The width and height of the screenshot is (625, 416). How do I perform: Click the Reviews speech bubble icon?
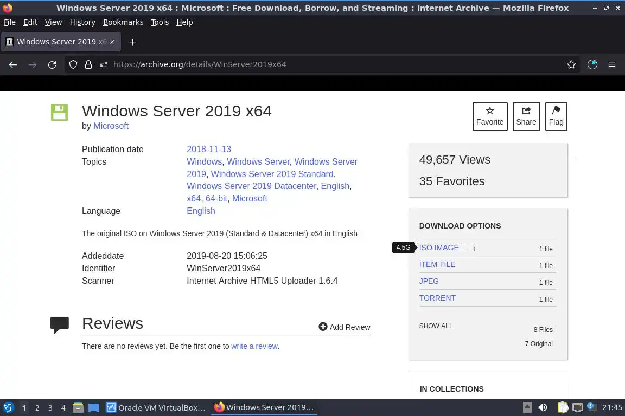tap(59, 325)
